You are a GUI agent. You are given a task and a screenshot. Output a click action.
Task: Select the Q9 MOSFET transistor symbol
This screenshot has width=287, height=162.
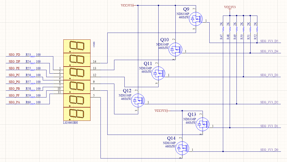pyautogui.click(x=196, y=19)
